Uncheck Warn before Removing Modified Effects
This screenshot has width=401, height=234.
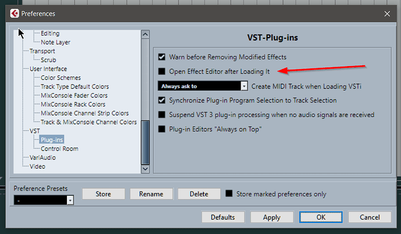point(162,57)
